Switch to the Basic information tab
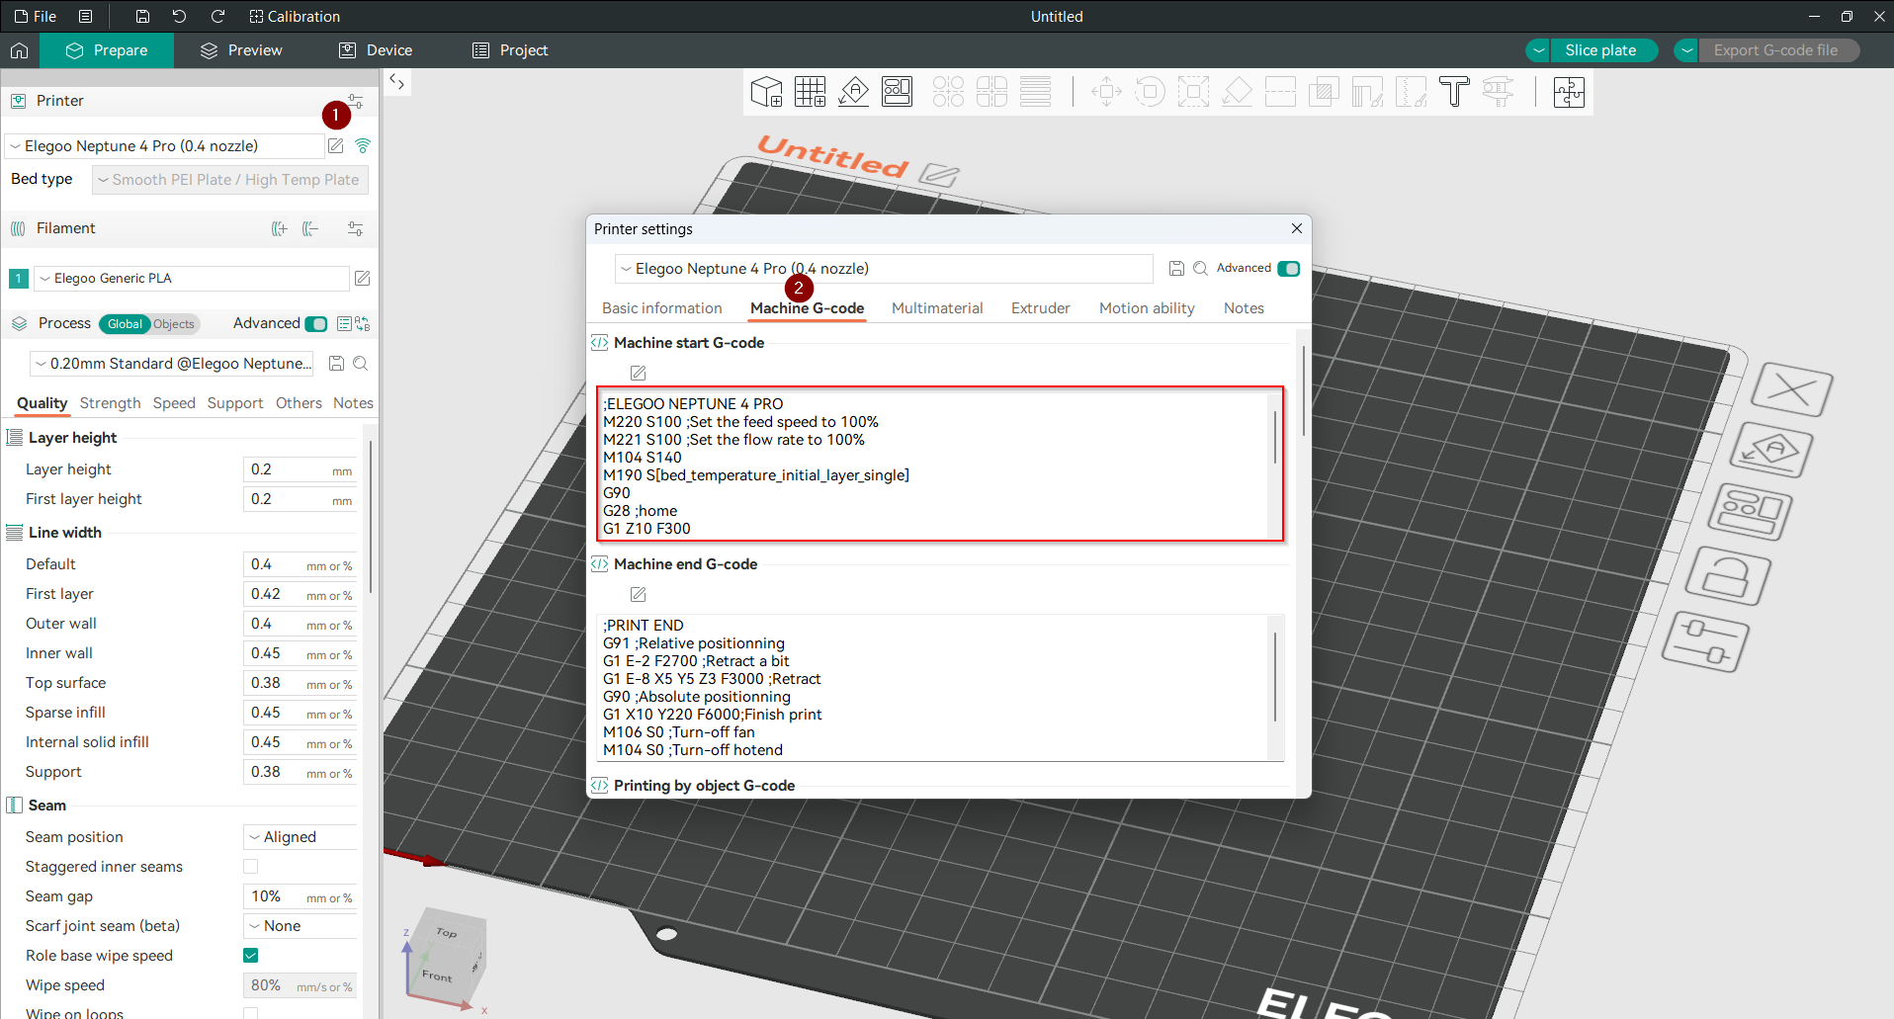The image size is (1894, 1019). click(x=662, y=308)
